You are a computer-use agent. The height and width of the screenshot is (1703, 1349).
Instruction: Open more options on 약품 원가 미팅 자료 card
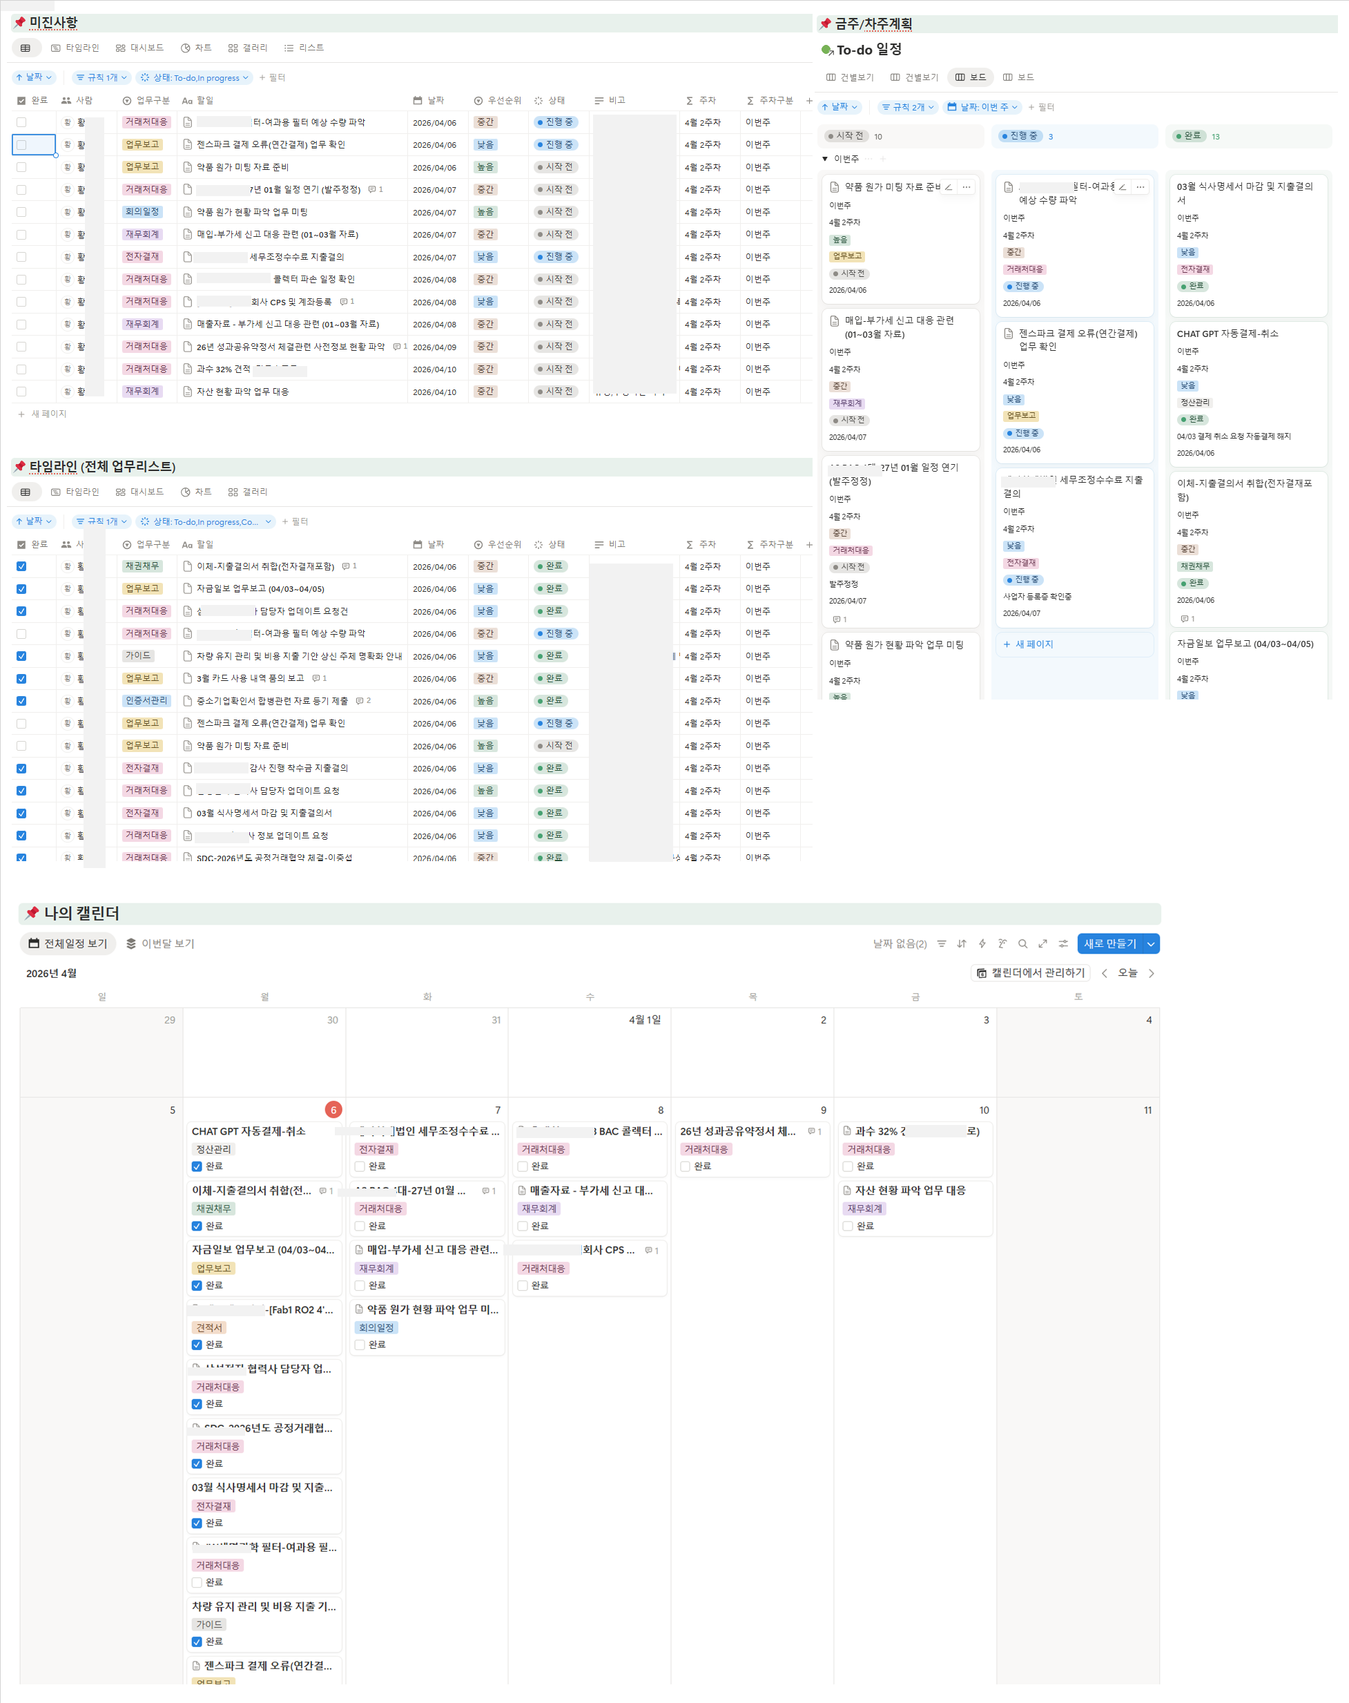[x=966, y=187]
